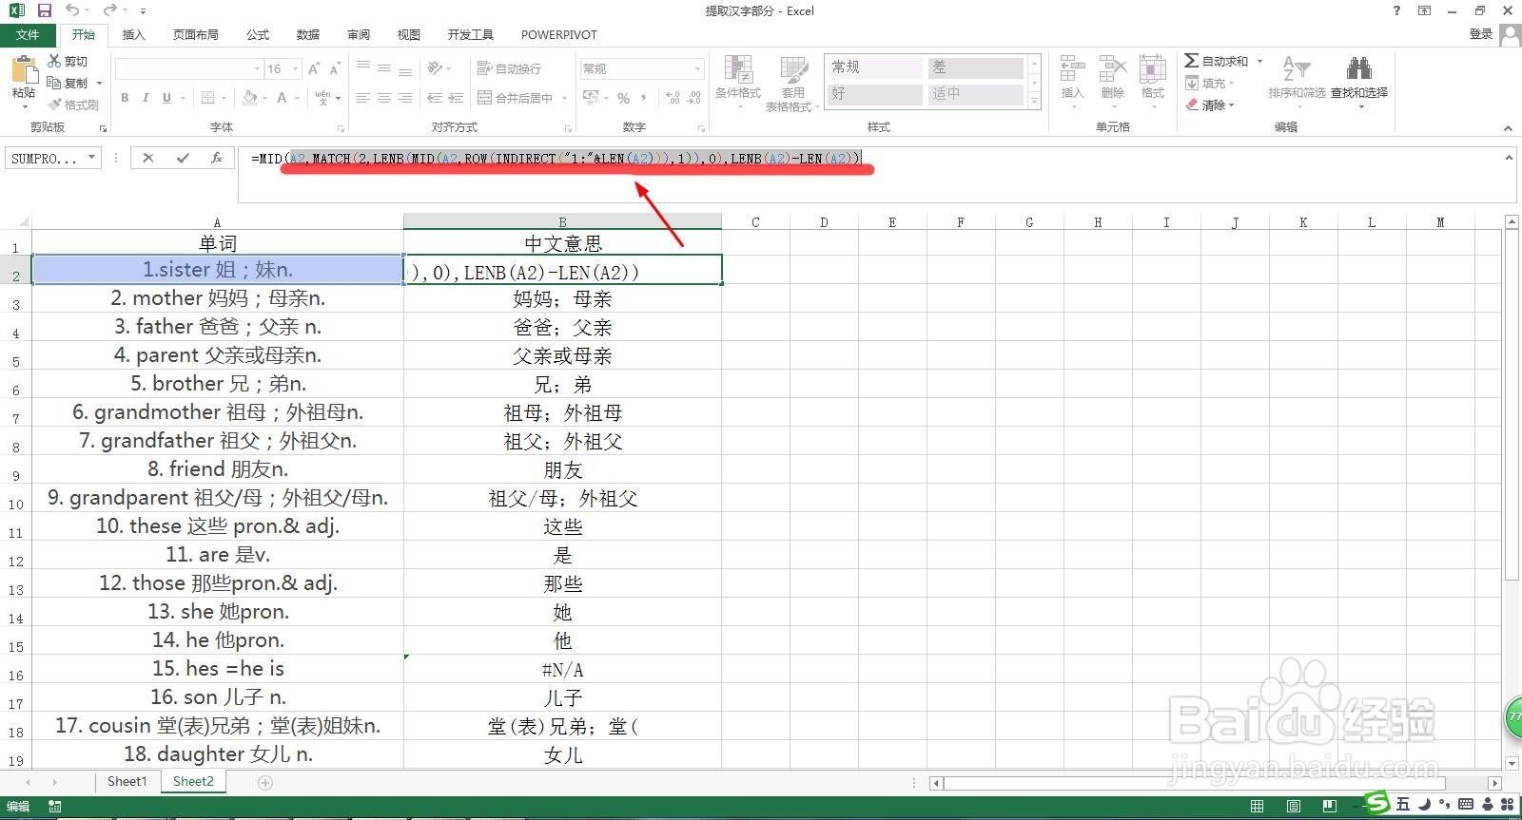This screenshot has height=820, width=1522.
Task: Open the File (文件) tab
Action: [28, 34]
